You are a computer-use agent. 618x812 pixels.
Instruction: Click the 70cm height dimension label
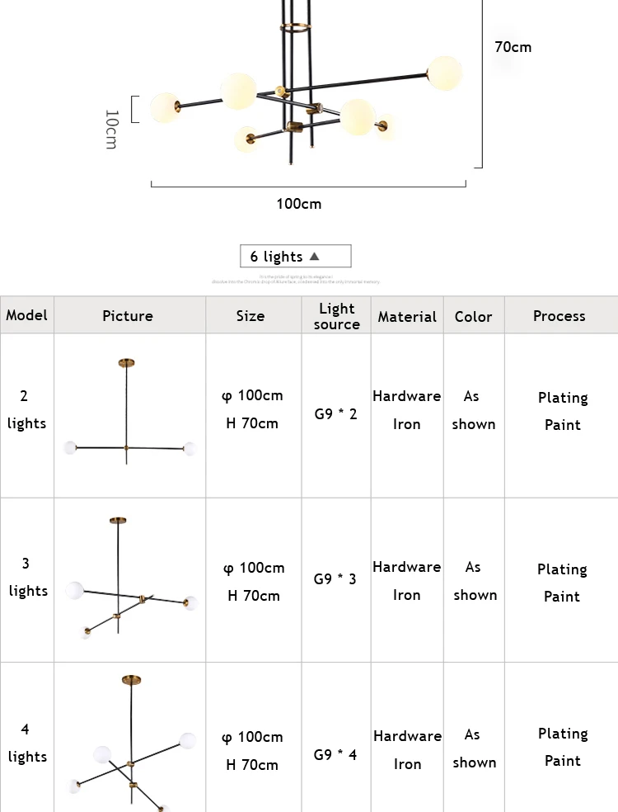pyautogui.click(x=513, y=47)
